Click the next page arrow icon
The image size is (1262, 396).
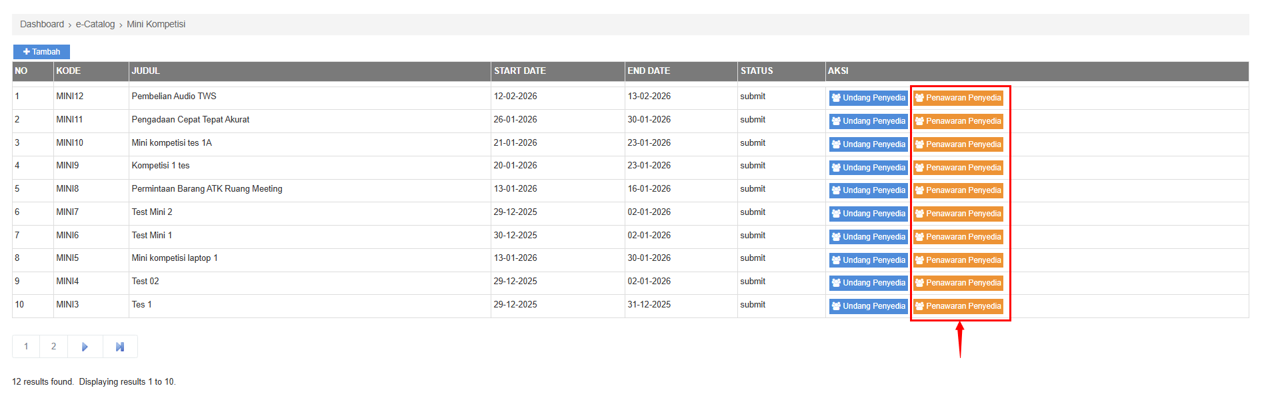(85, 347)
